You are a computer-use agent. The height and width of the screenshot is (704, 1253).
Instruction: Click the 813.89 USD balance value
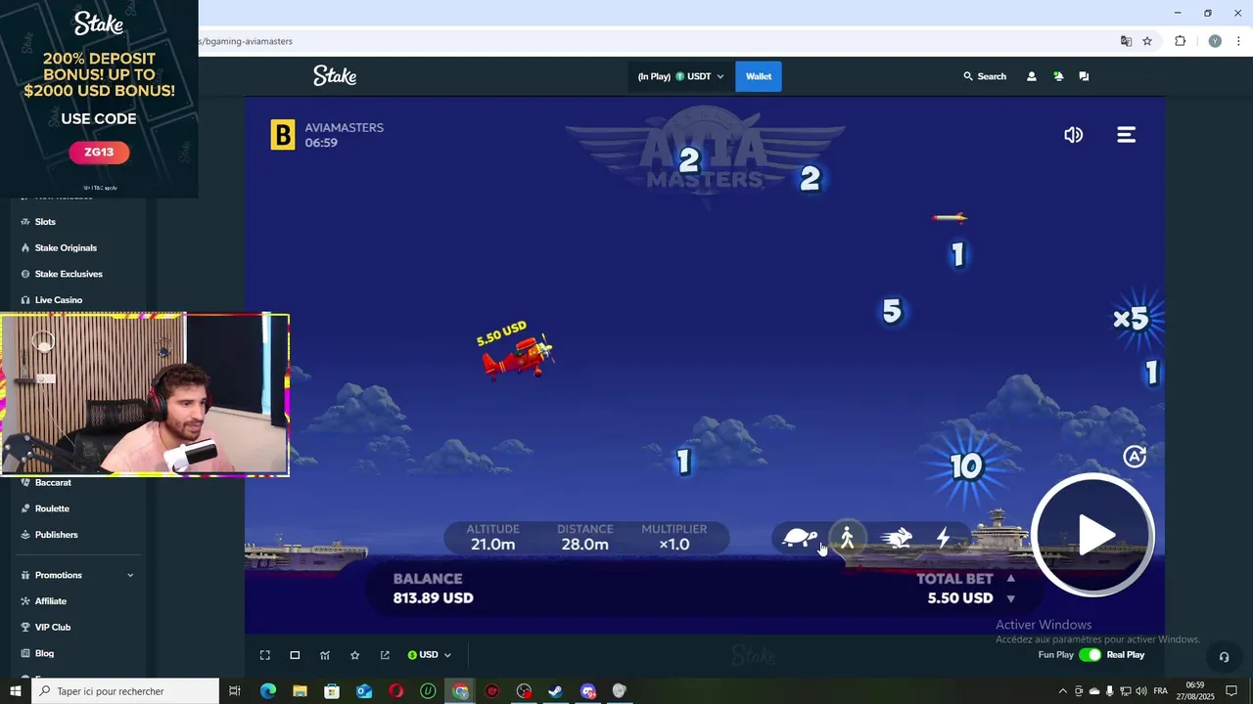pos(433,597)
